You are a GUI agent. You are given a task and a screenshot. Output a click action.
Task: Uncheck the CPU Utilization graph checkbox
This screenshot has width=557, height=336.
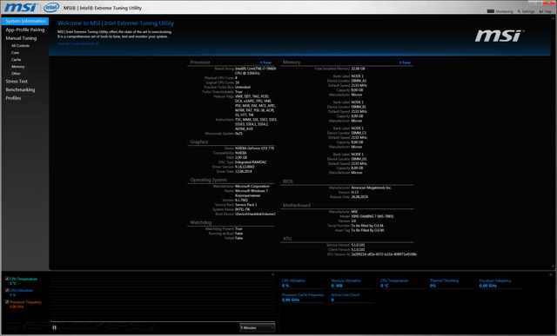click(7, 290)
